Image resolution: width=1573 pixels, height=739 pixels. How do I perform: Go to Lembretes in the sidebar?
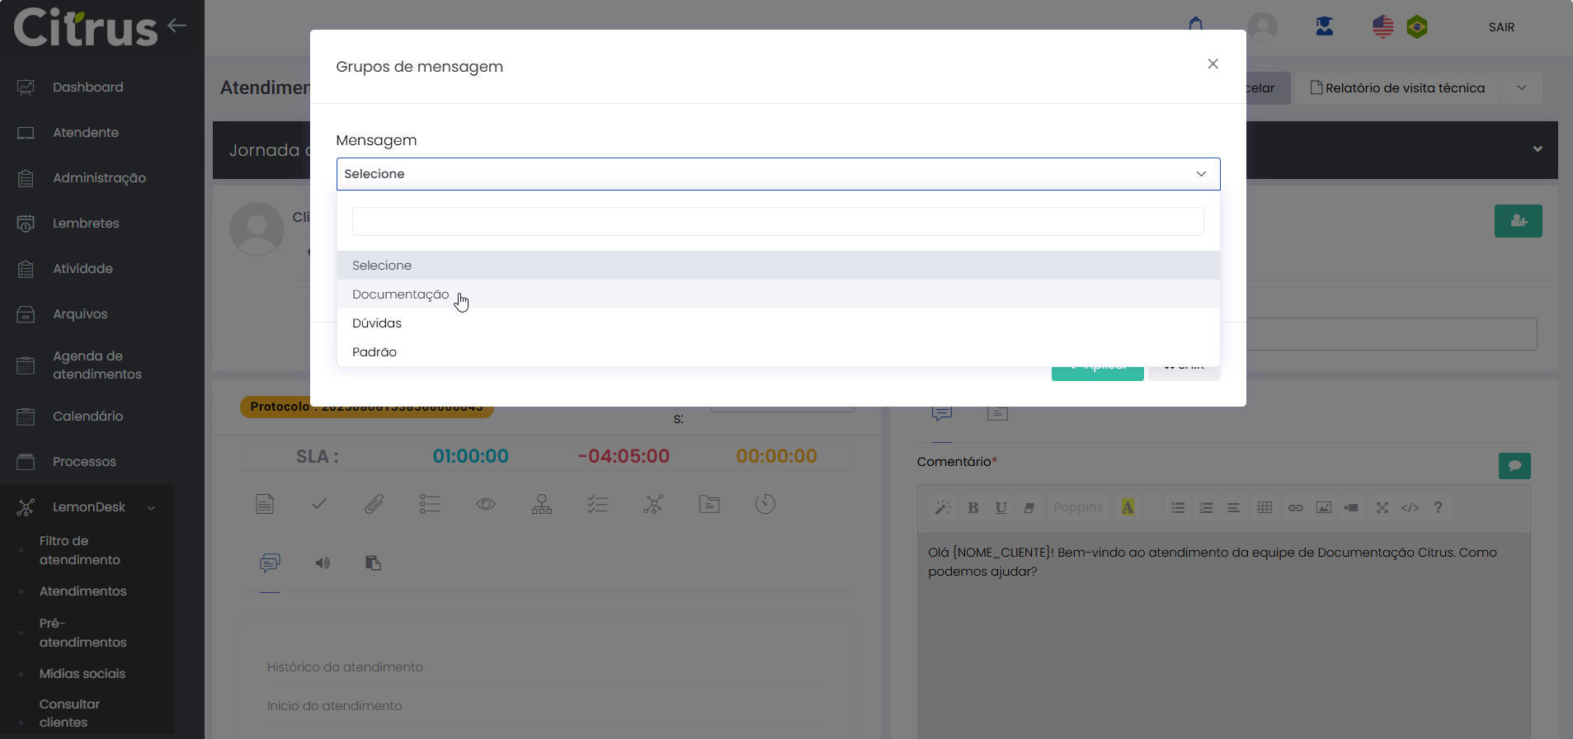point(86,224)
